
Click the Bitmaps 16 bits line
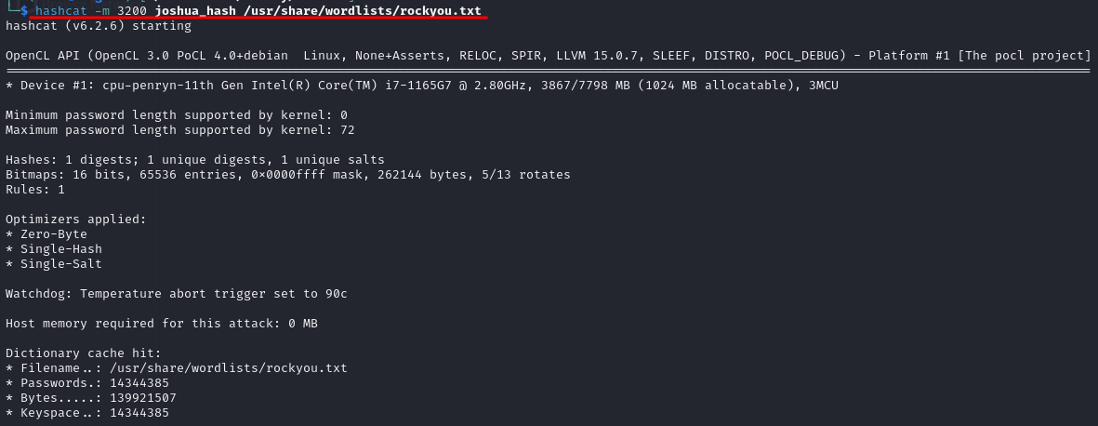point(288,175)
